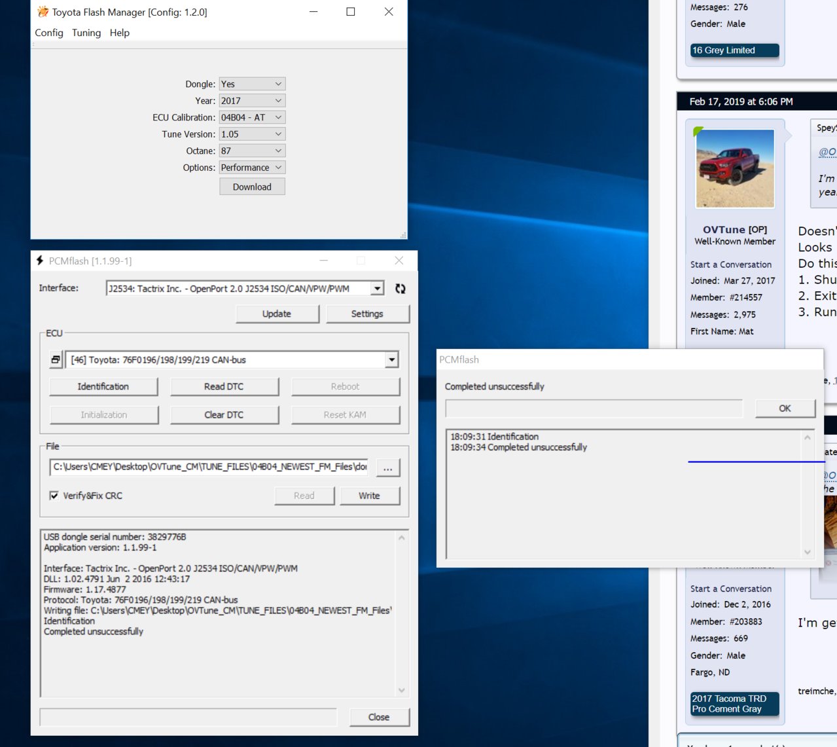Click the Clear DTC button
Screen dimensions: 837x747
pyautogui.click(x=224, y=414)
